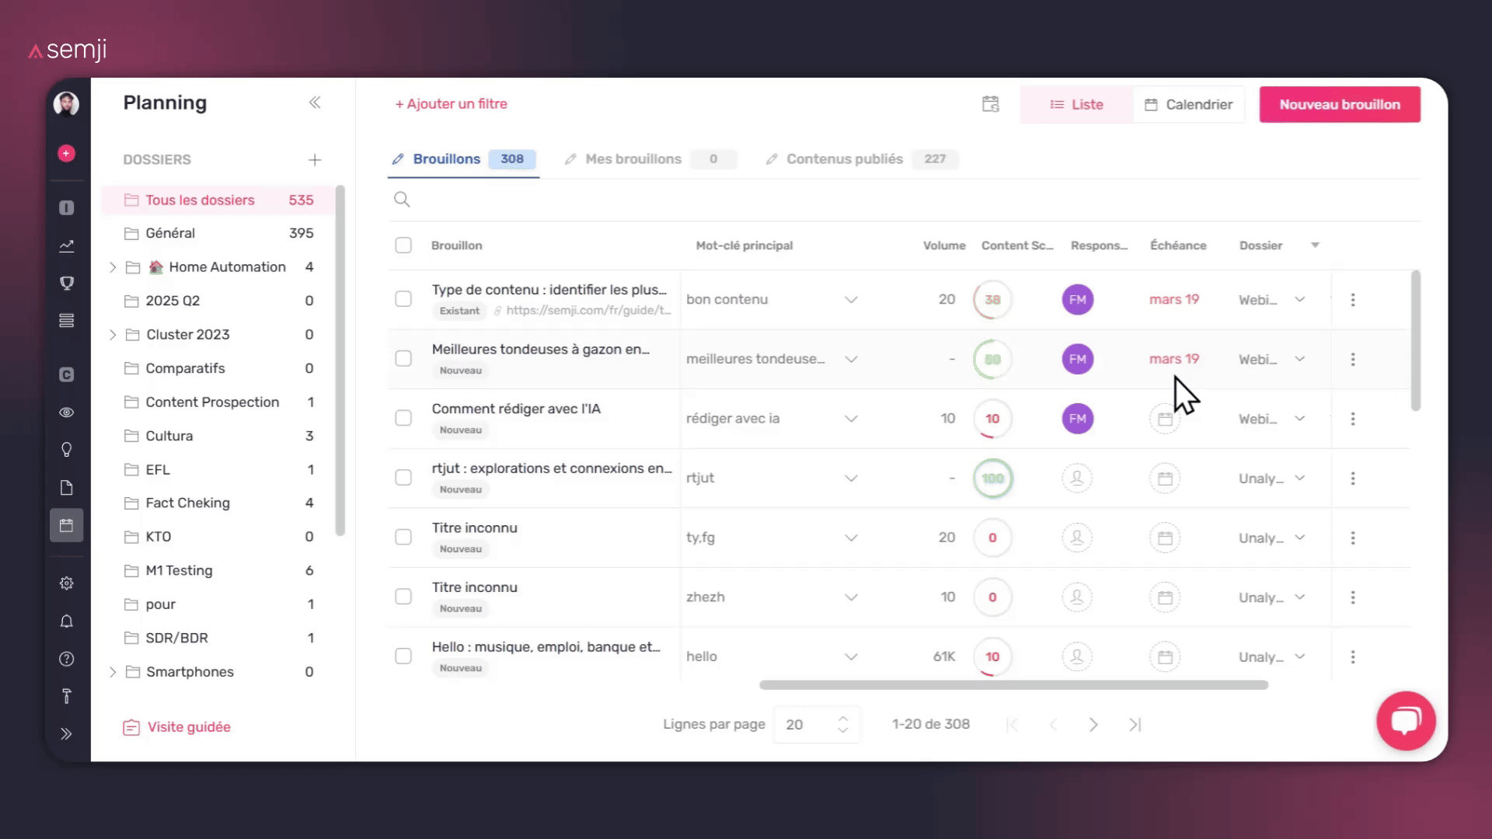Check the Comment rédiger avec l'IA row
1492x839 pixels.
point(403,418)
